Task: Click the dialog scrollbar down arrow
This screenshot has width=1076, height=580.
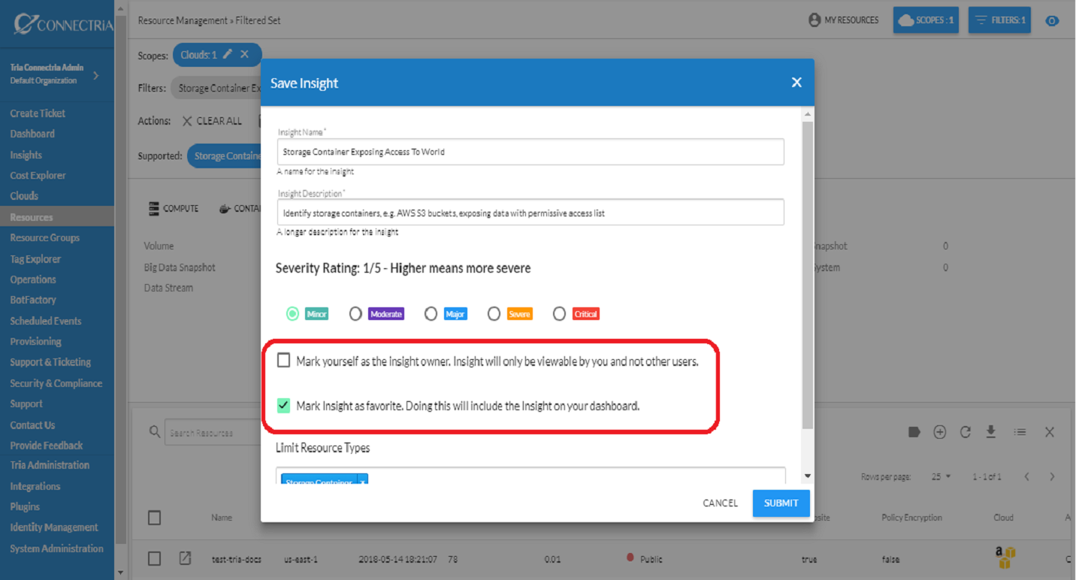Action: pos(808,476)
